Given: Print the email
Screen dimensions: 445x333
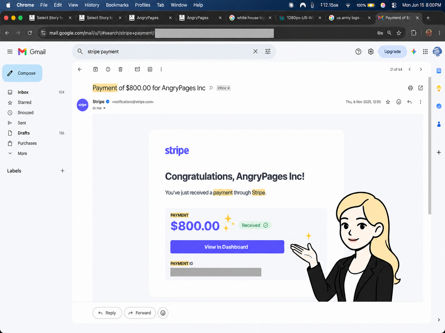Looking at the screenshot, I should (x=410, y=88).
